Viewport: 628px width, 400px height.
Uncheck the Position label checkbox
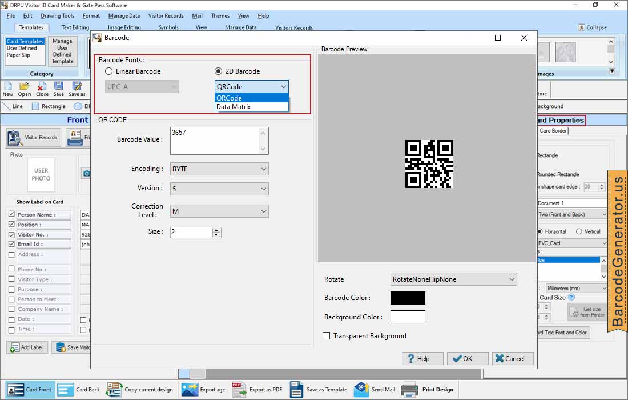pos(11,225)
